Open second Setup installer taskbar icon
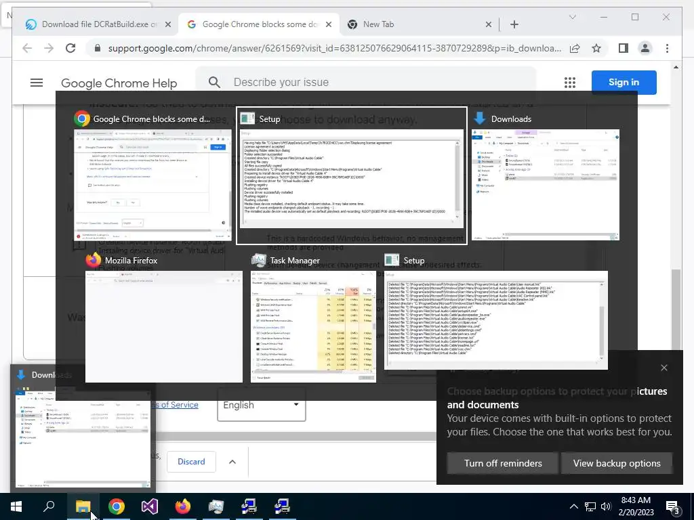The width and height of the screenshot is (694, 520). coord(282,506)
